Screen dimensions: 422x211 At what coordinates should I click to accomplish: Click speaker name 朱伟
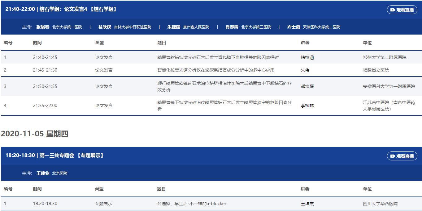point(305,70)
